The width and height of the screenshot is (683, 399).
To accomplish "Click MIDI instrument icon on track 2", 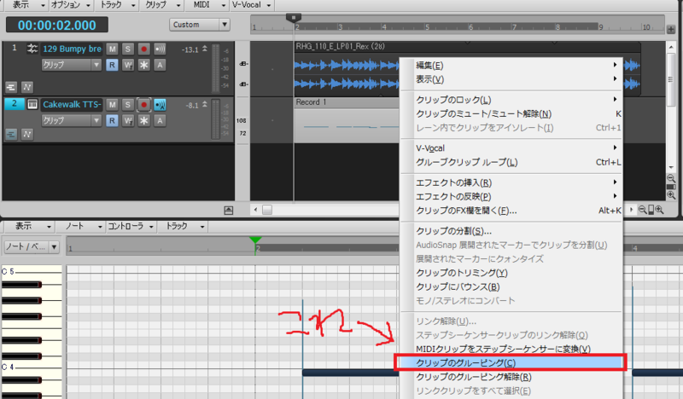I will point(32,104).
